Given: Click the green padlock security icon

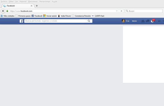Looking at the screenshot, I should click(x=7, y=11).
